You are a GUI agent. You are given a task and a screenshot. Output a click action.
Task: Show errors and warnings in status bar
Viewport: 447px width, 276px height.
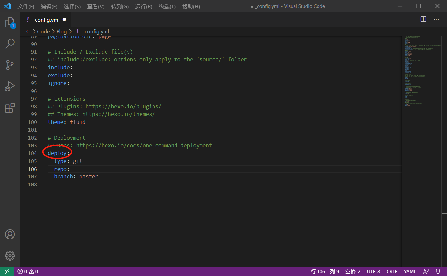28,272
